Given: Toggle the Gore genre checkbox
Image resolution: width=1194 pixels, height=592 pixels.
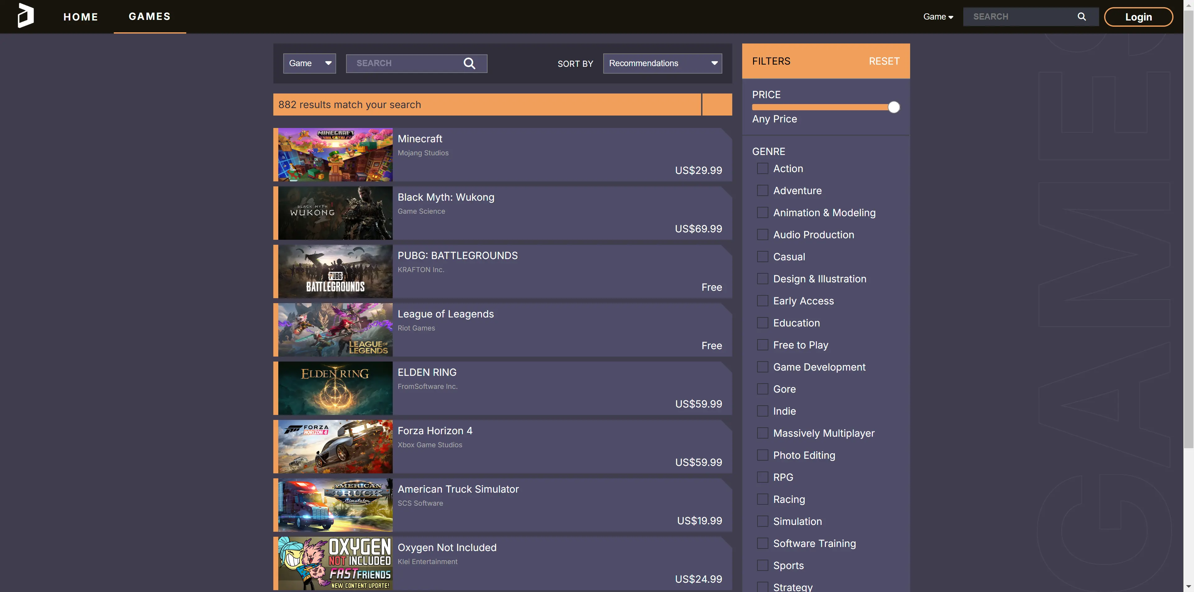Looking at the screenshot, I should click(x=762, y=389).
